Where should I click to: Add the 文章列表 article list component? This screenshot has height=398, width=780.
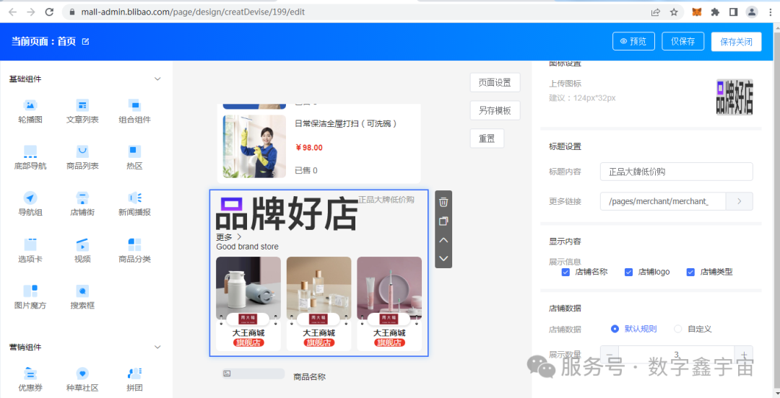coord(82,111)
